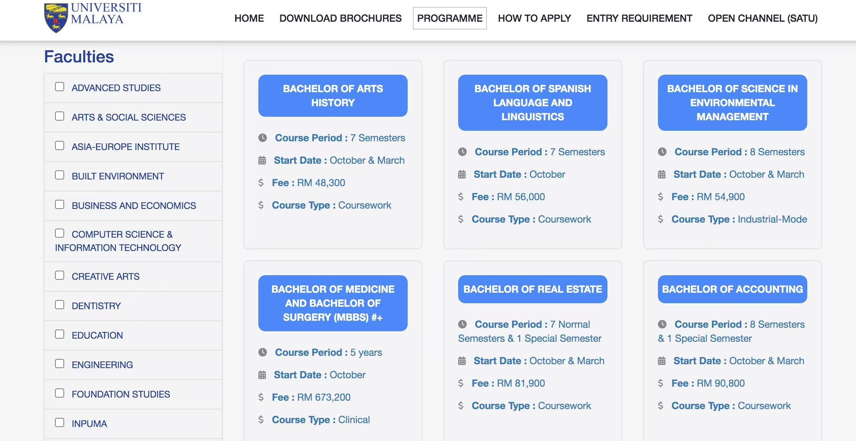Click dollar icon next to Course Type Clinical
The image size is (856, 441).
261,420
